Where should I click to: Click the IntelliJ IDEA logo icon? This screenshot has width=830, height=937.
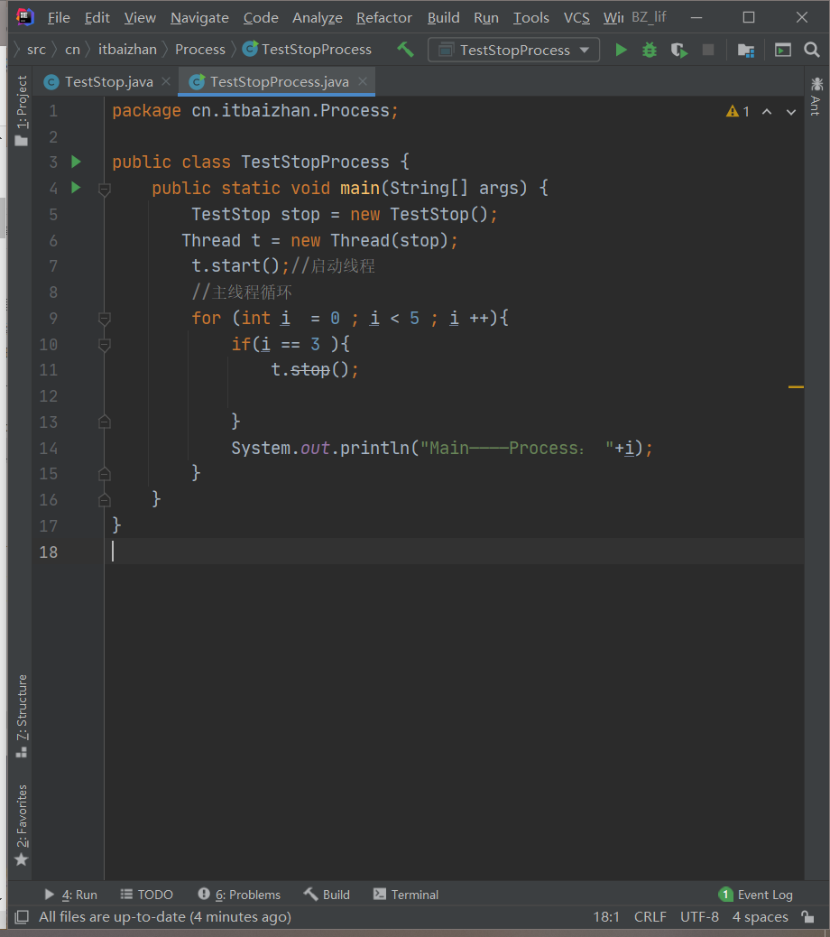click(x=25, y=17)
